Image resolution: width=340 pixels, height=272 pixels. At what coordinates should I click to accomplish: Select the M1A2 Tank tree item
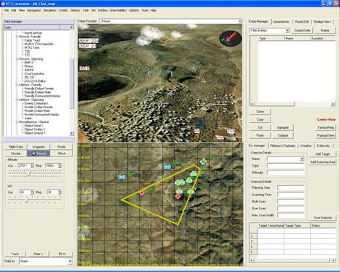click(32, 48)
